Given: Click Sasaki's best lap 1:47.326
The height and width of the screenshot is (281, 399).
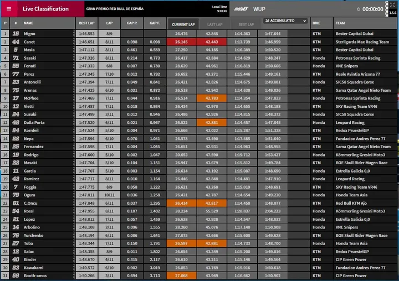Looking at the screenshot, I should [86, 58].
